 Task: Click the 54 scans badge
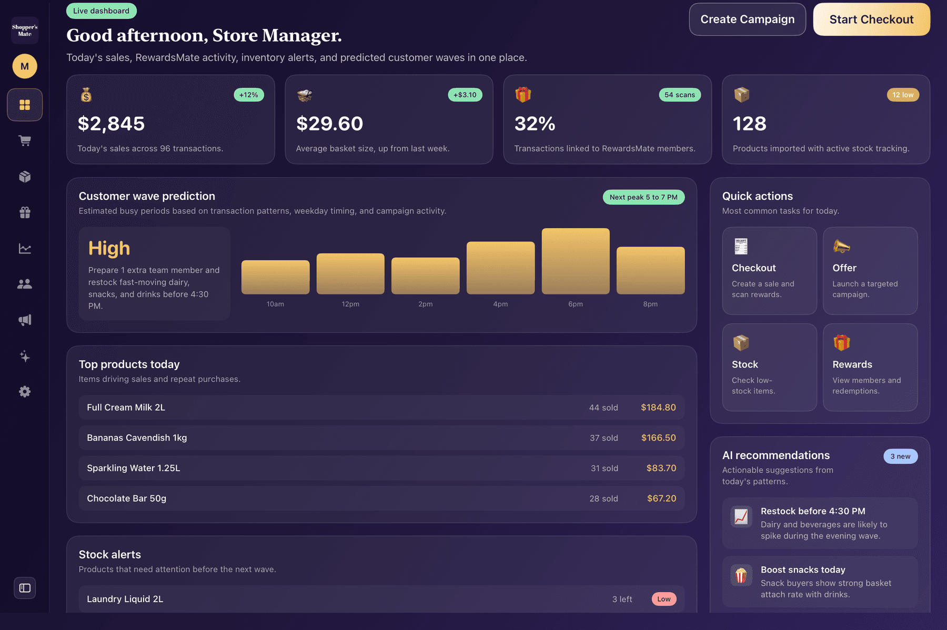point(680,95)
